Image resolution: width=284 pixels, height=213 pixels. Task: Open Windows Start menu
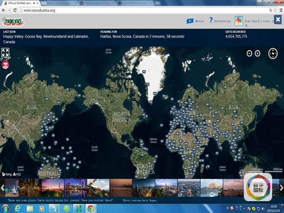pos(6,208)
